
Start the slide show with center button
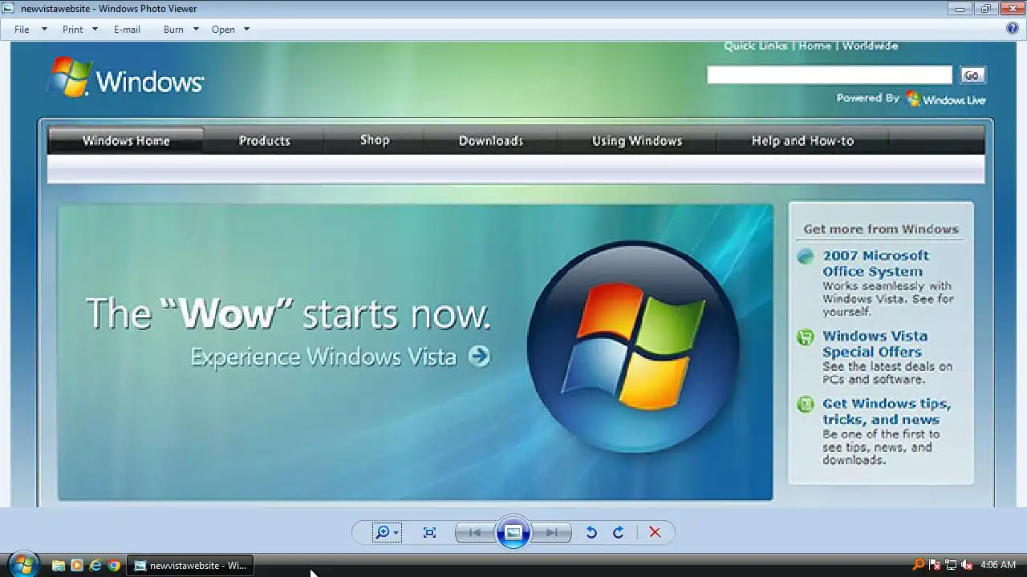[x=513, y=532]
